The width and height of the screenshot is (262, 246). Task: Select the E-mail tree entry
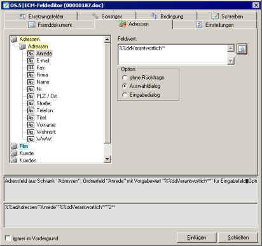click(43, 61)
